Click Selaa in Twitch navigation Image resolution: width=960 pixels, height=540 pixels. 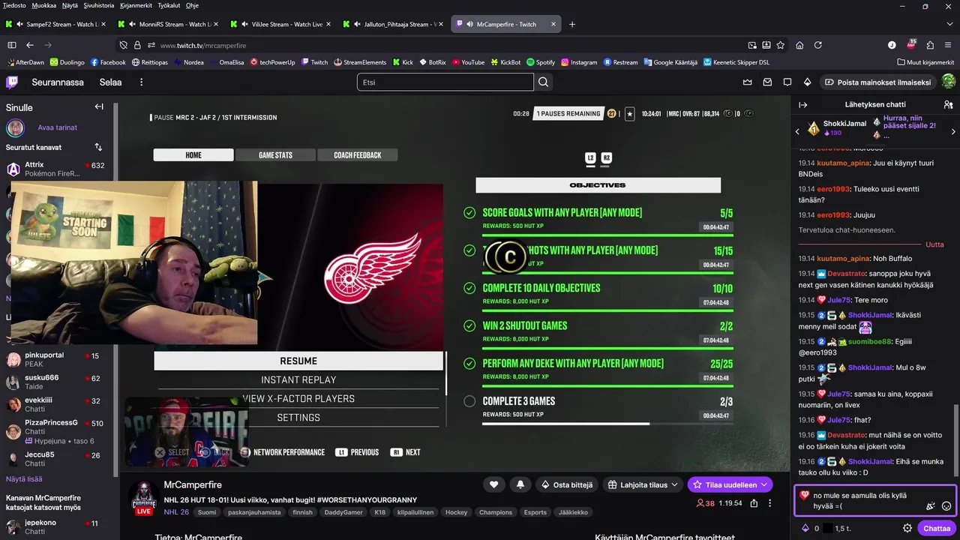[110, 82]
